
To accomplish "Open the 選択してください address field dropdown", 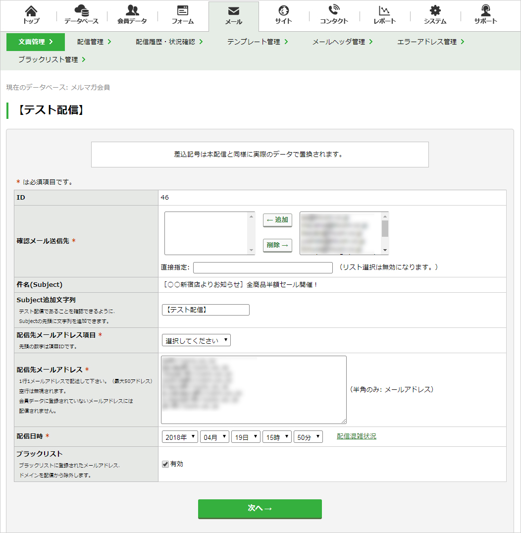I will [x=196, y=340].
